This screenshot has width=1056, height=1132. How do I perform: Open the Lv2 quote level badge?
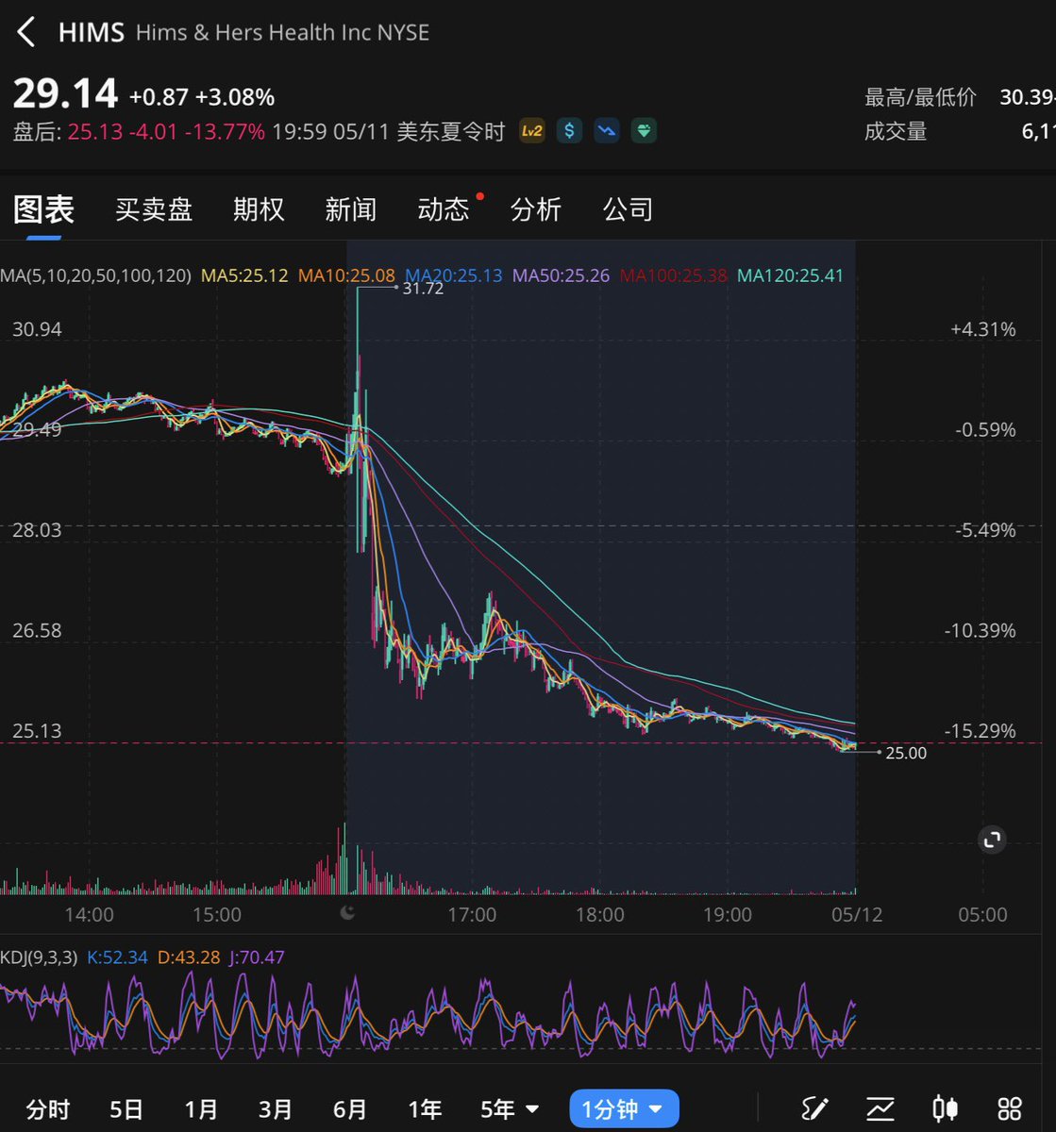coord(532,130)
